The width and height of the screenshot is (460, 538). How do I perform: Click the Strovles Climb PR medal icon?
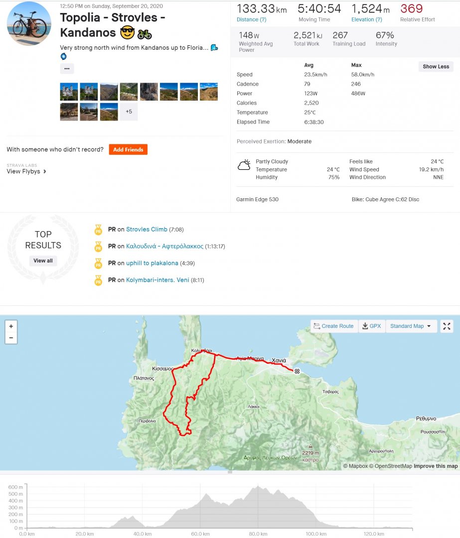click(x=98, y=230)
